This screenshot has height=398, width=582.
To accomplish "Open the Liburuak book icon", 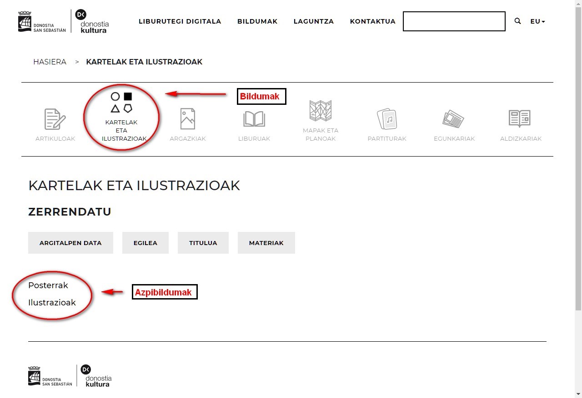I will pos(254,119).
